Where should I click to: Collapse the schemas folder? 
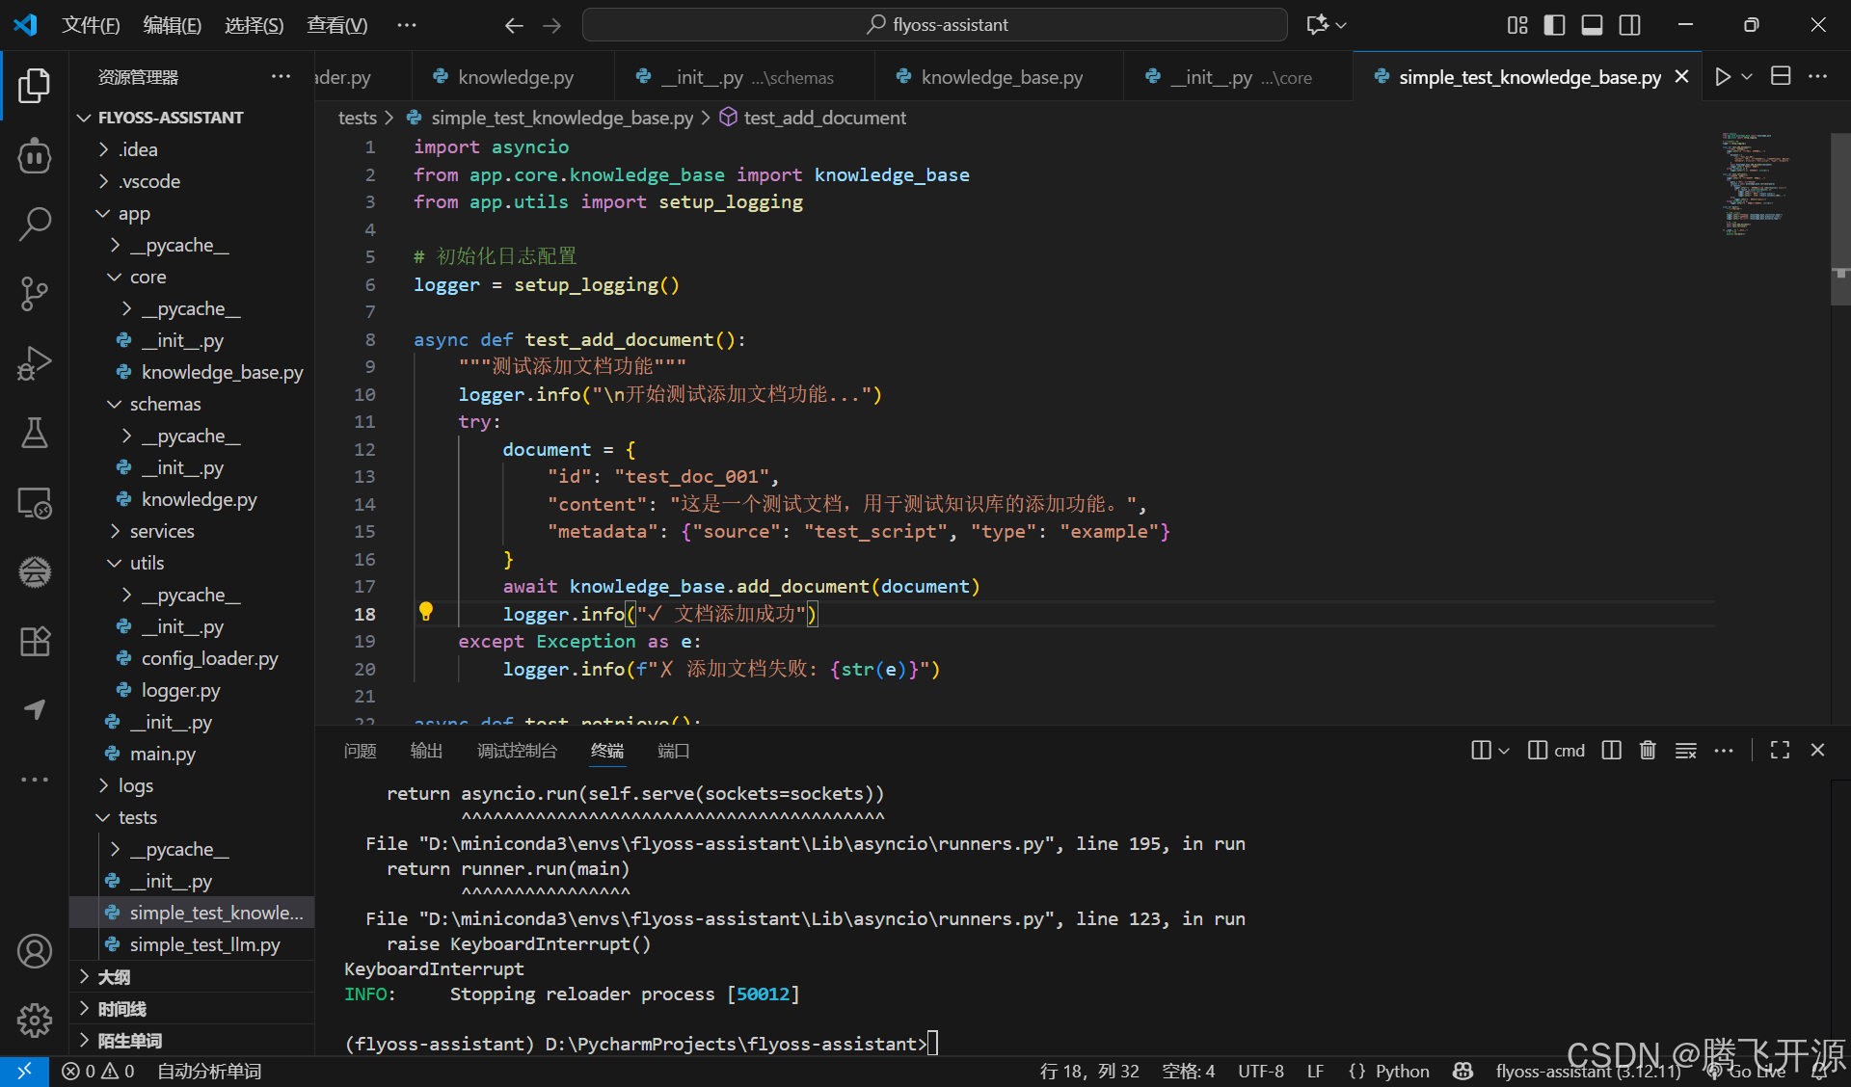coord(165,404)
